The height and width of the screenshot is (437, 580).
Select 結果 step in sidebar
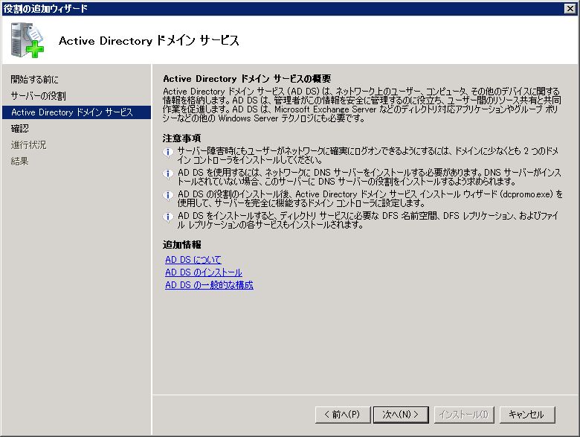19,161
